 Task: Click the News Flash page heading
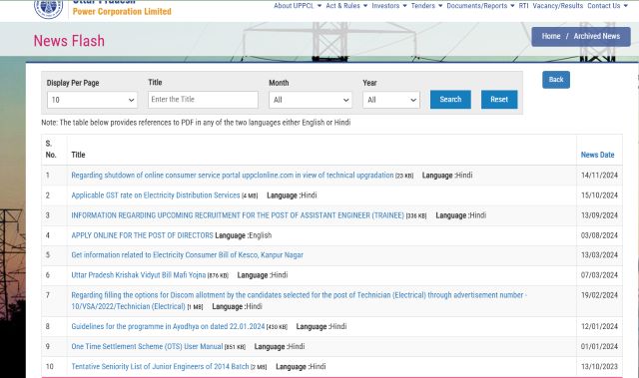tap(69, 41)
